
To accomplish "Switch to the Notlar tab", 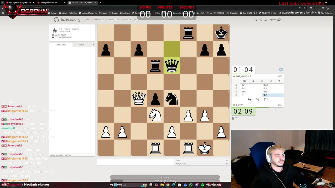I will point(81,45).
